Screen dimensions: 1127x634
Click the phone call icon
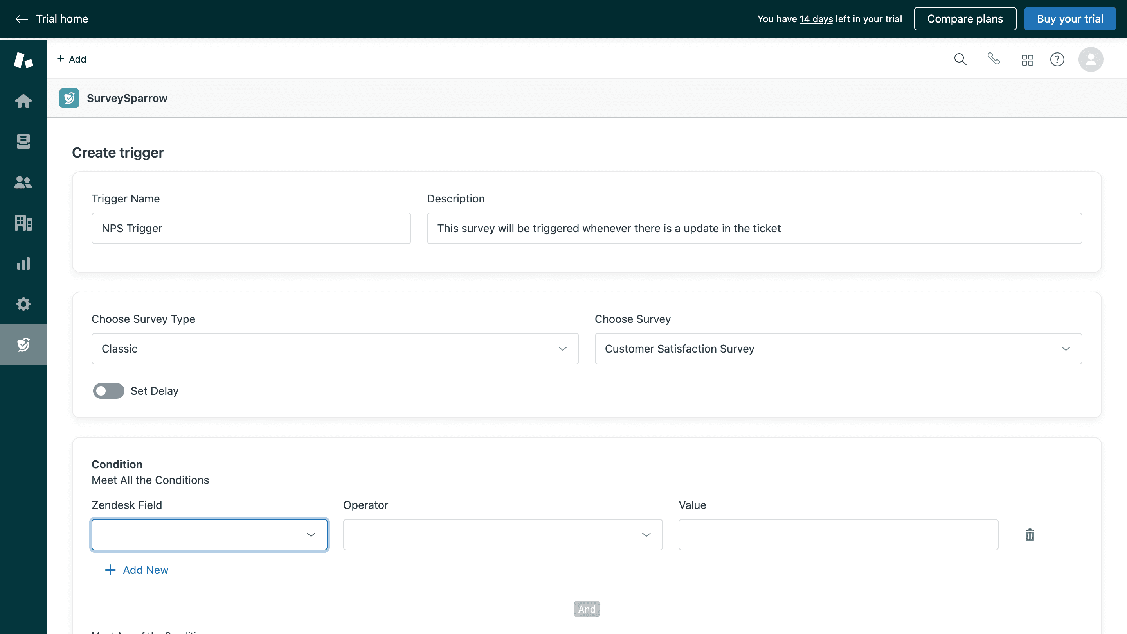tap(994, 59)
